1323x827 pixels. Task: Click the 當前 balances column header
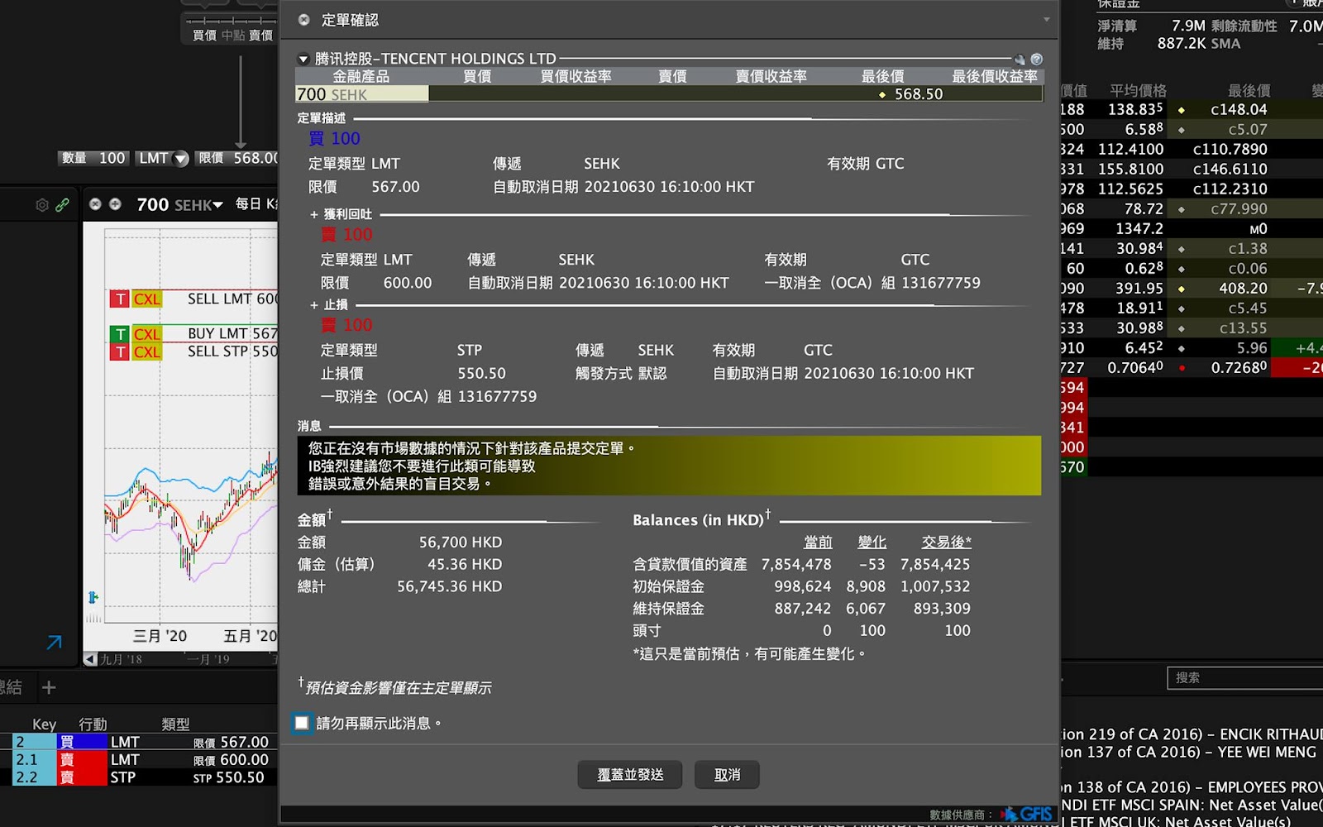click(x=818, y=543)
